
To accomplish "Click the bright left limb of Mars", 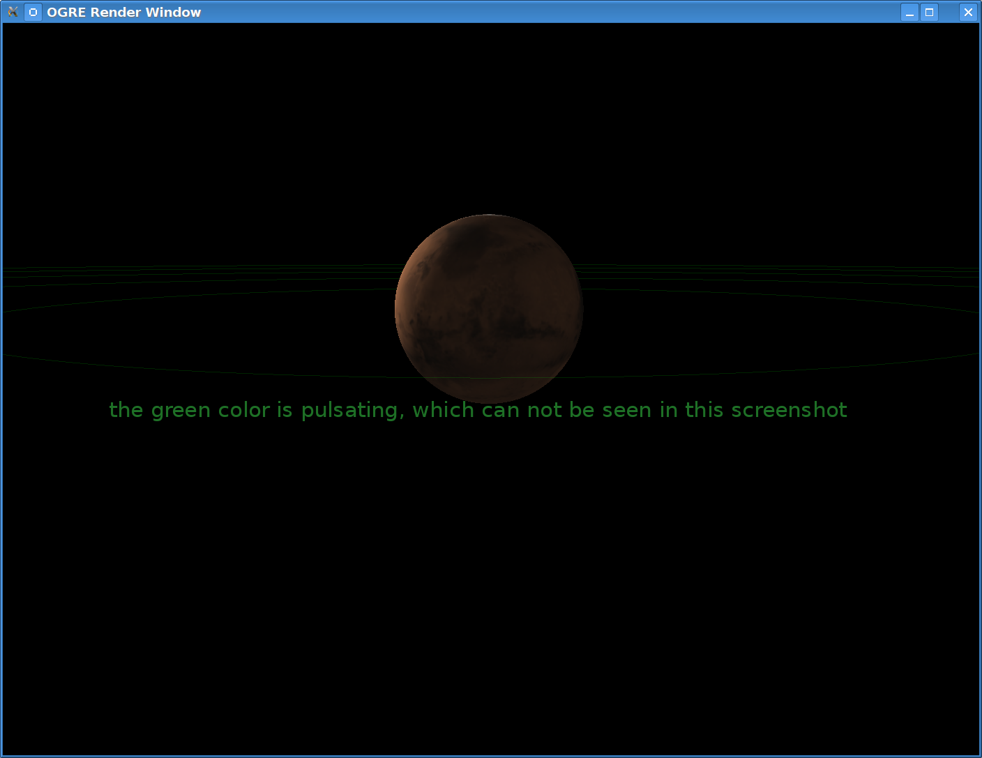I will coord(405,300).
